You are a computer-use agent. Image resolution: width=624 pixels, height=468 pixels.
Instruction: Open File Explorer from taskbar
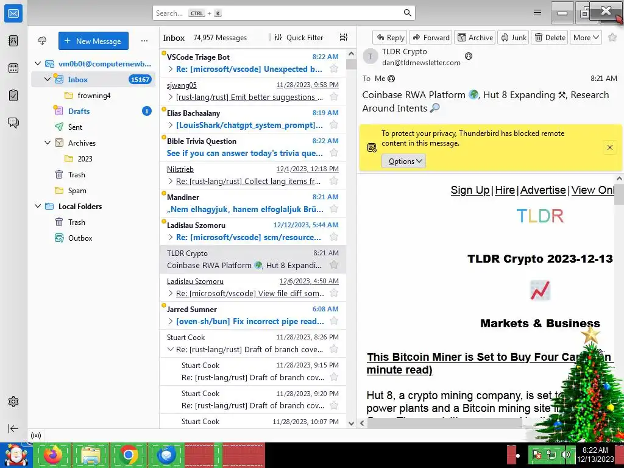tap(91, 455)
